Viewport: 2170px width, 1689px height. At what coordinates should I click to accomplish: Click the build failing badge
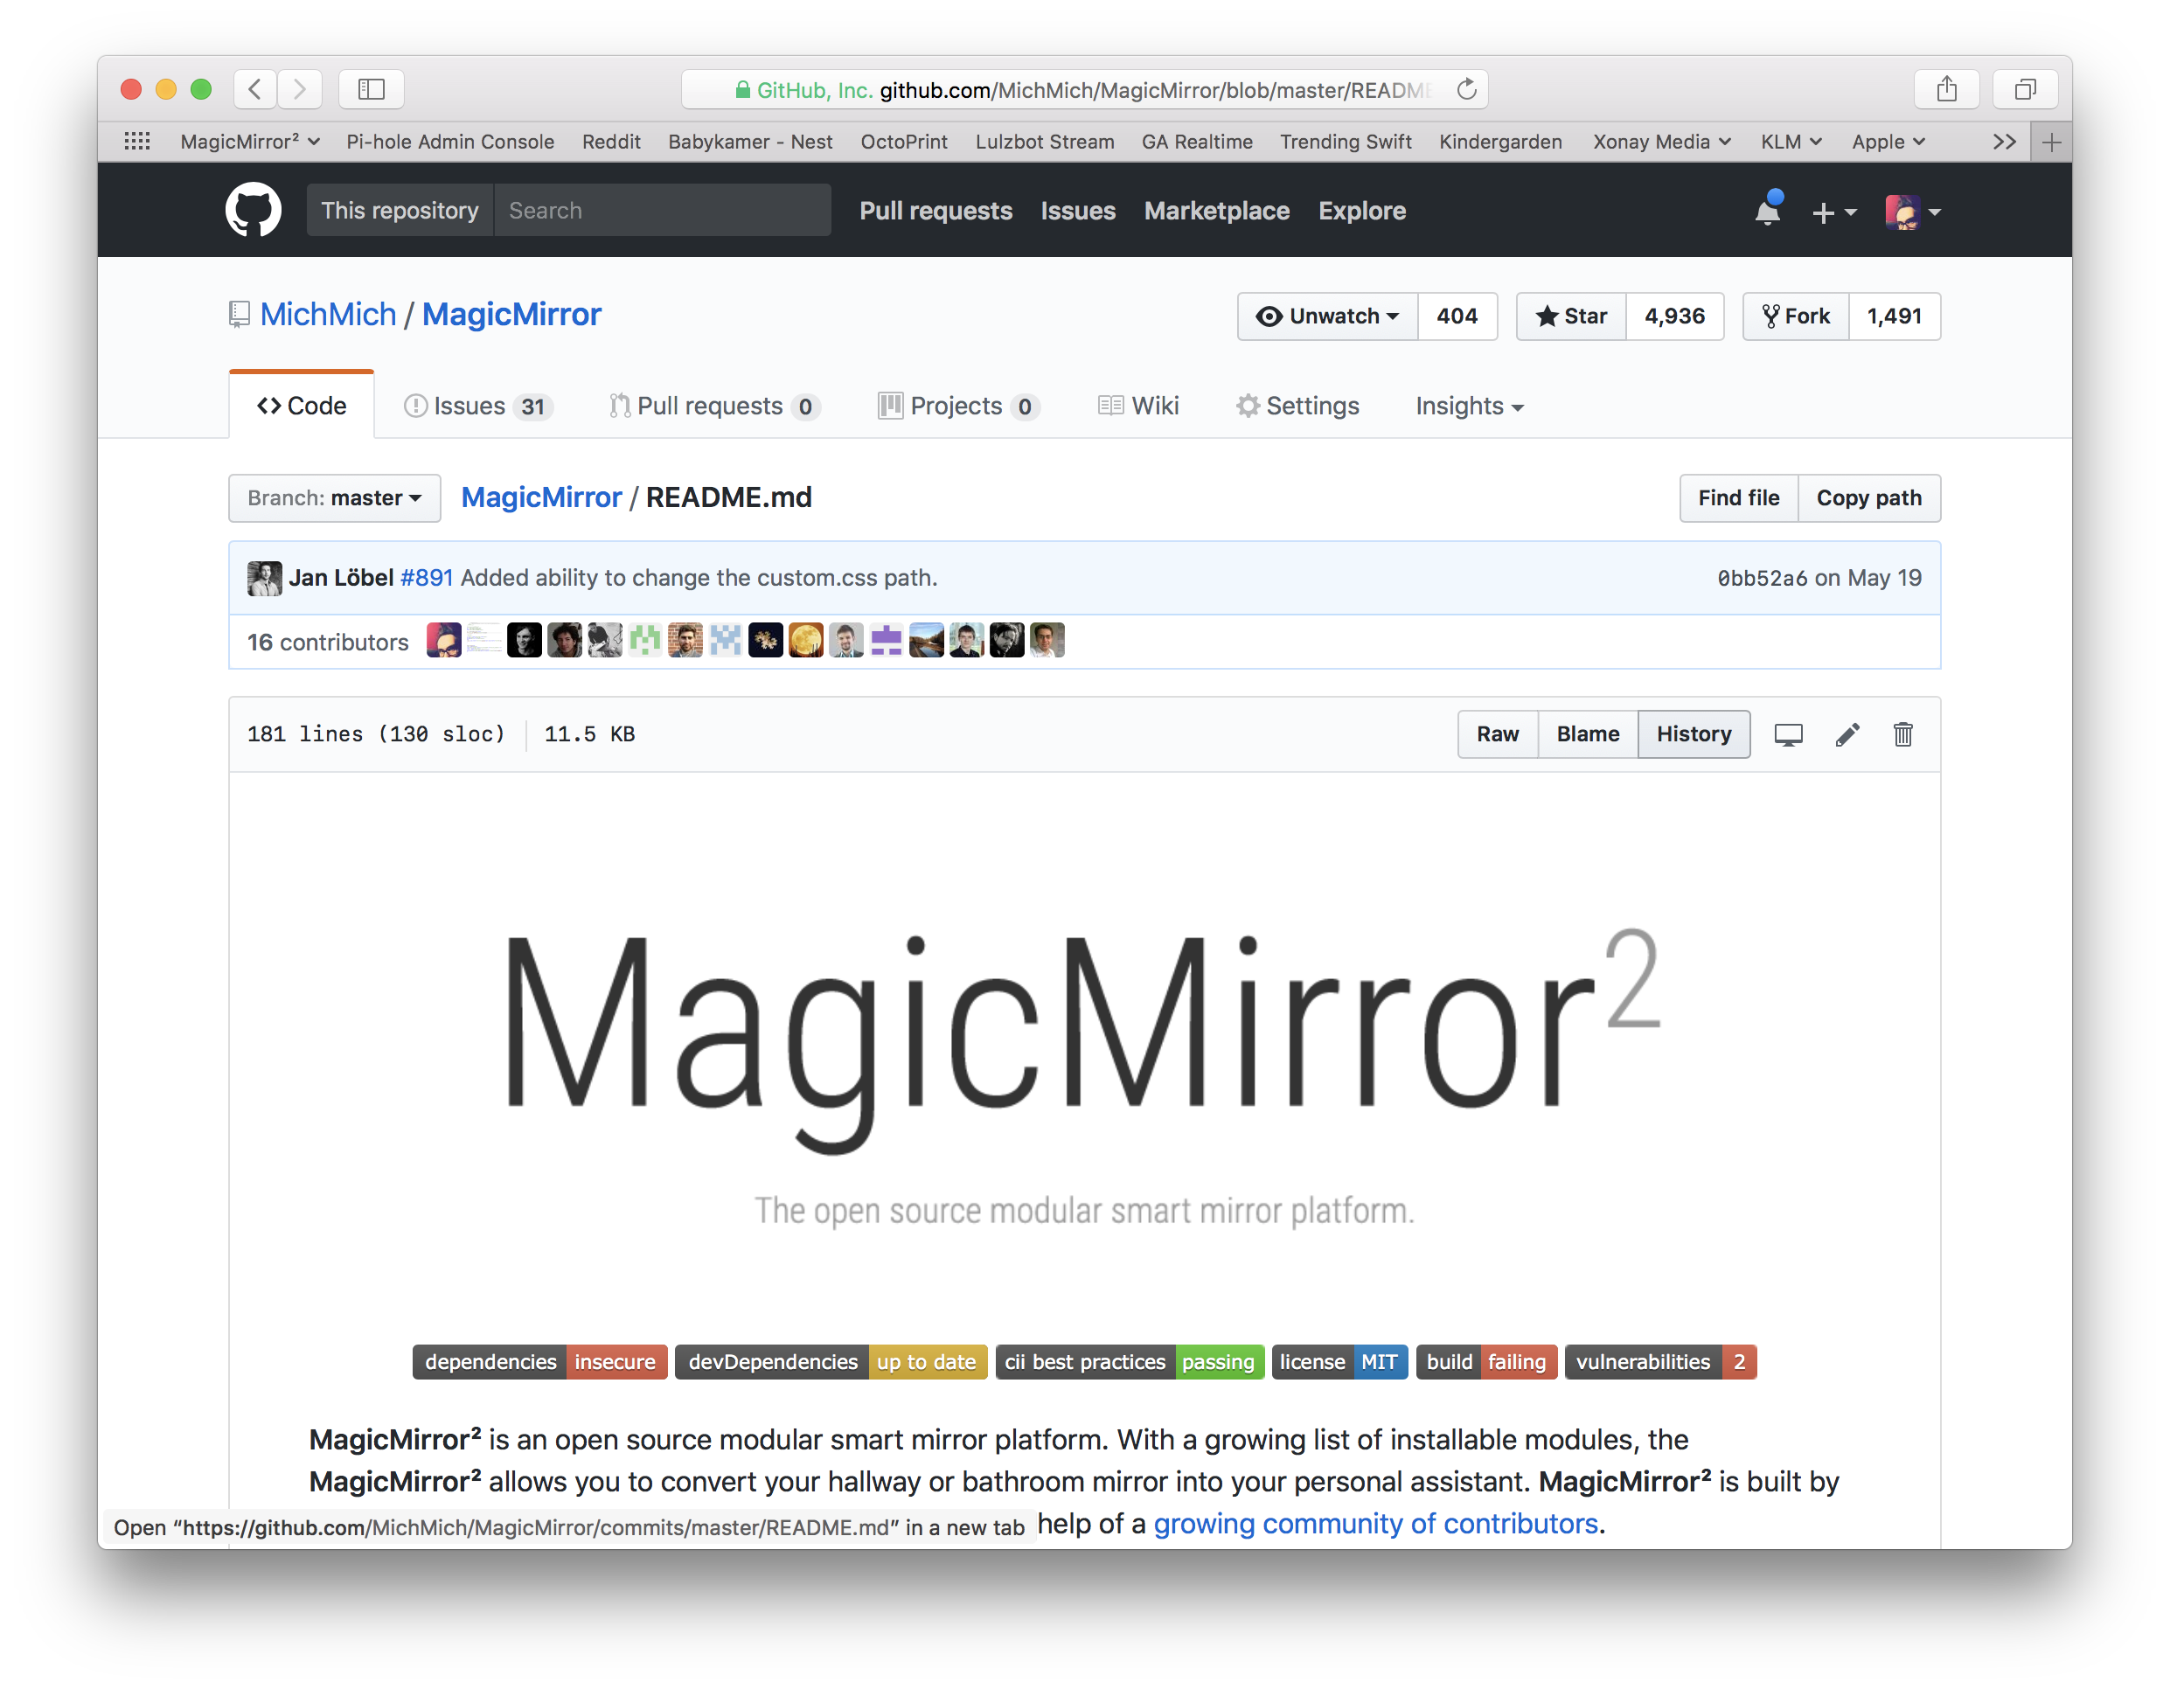pos(1485,1361)
